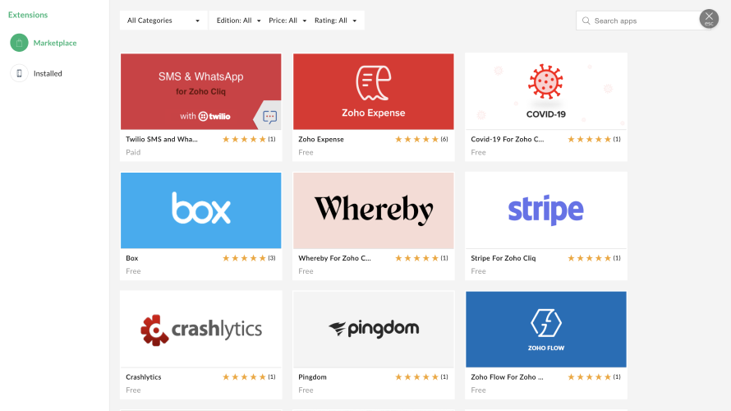Open the Price: All filter
731x411 pixels.
tap(287, 21)
